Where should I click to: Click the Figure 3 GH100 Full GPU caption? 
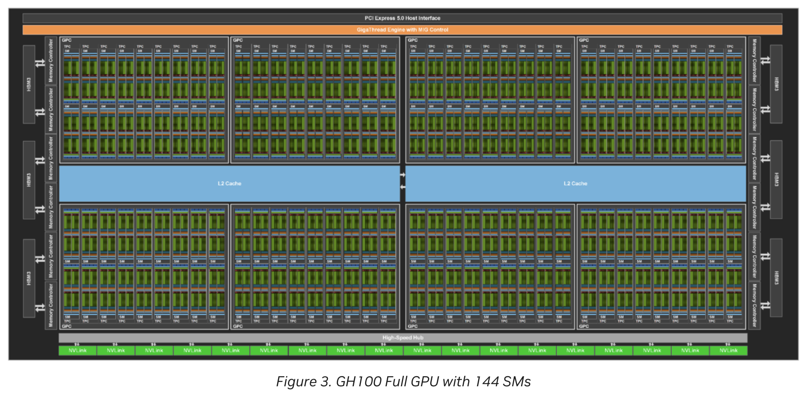(403, 382)
